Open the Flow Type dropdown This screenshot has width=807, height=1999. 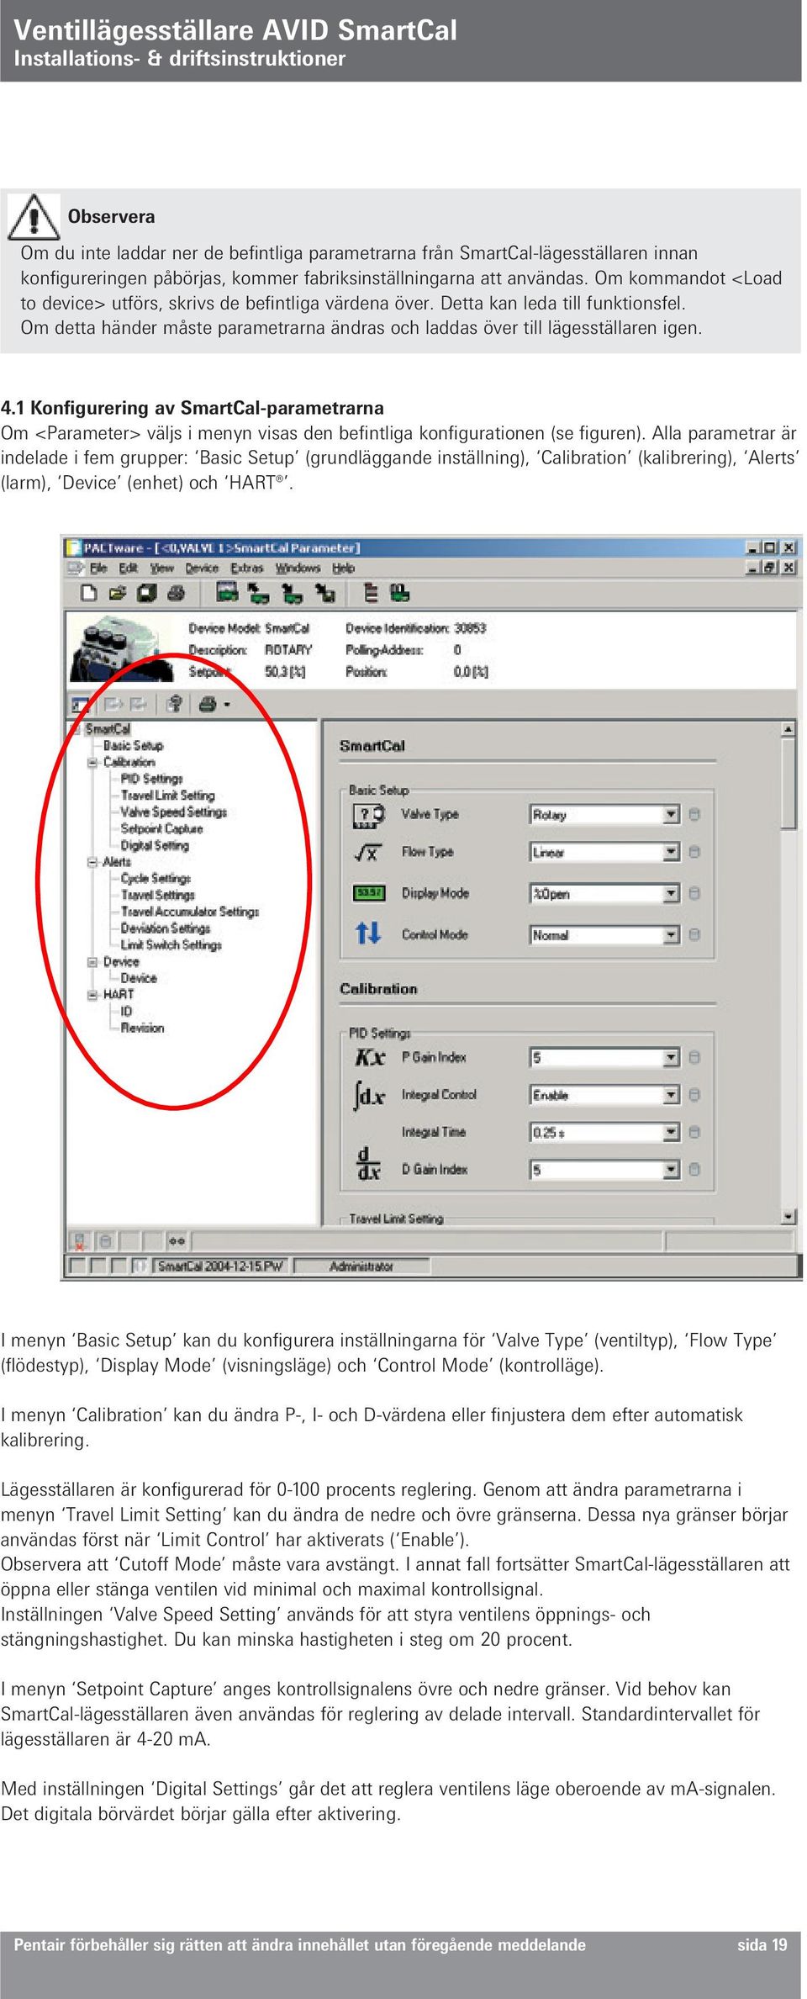[672, 853]
